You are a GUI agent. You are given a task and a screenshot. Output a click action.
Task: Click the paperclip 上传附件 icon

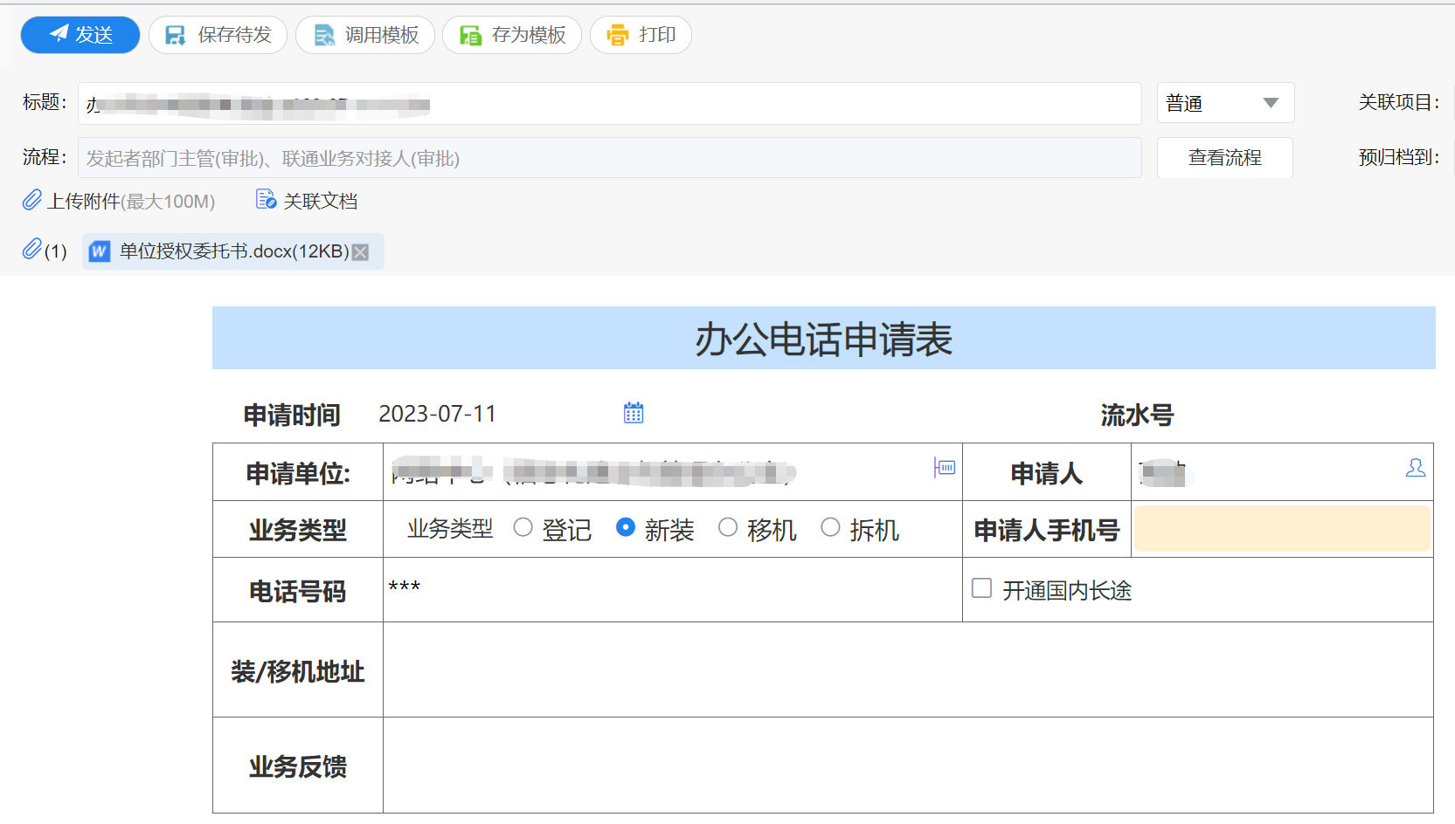[x=31, y=200]
